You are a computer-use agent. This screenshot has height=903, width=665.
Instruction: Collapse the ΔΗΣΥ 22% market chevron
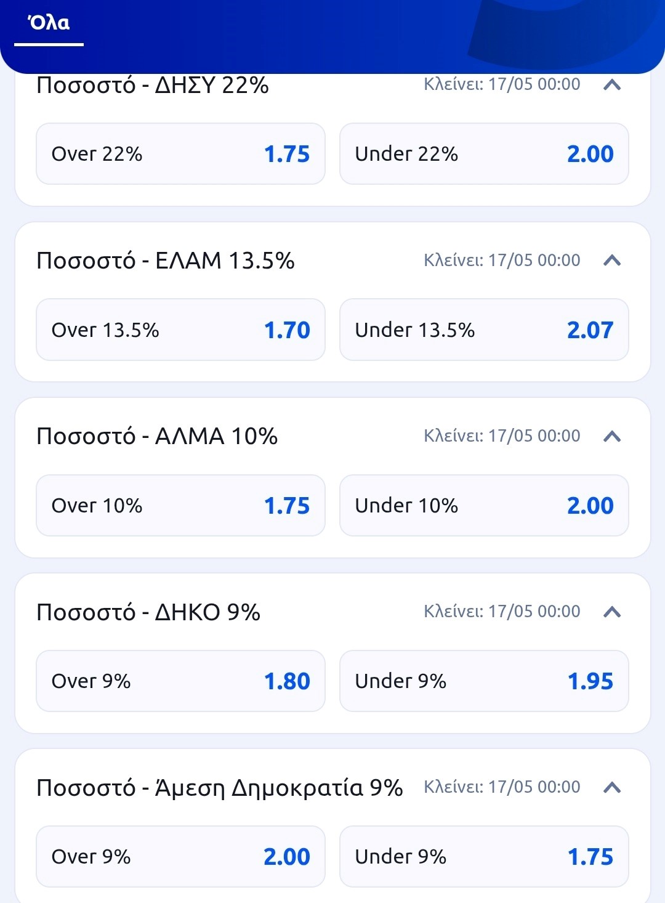point(611,85)
